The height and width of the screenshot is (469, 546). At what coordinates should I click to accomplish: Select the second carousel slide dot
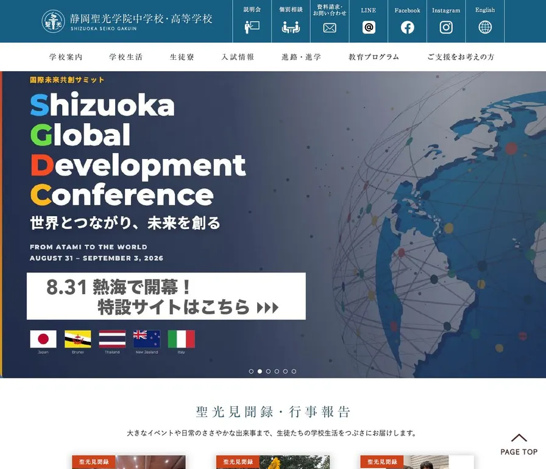coord(260,371)
